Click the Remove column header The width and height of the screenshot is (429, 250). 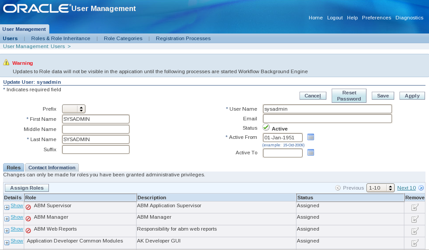[415, 198]
